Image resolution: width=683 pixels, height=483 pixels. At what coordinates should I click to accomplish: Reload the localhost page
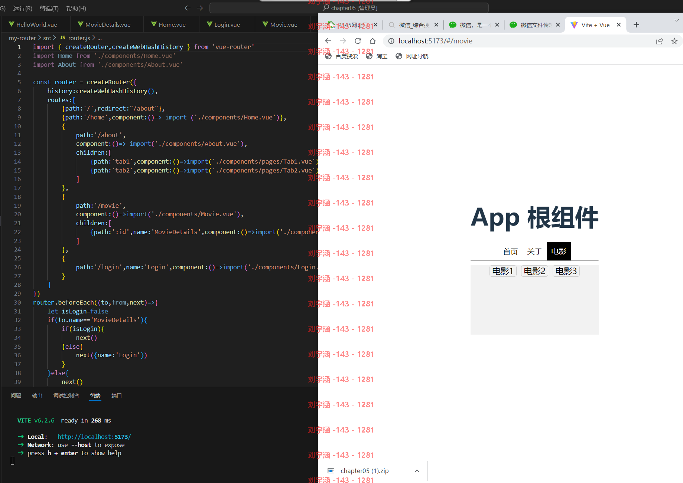358,41
